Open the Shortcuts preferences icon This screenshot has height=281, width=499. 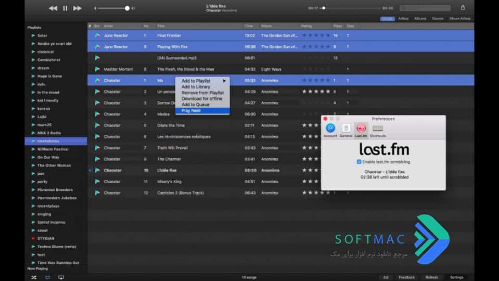[x=378, y=131]
